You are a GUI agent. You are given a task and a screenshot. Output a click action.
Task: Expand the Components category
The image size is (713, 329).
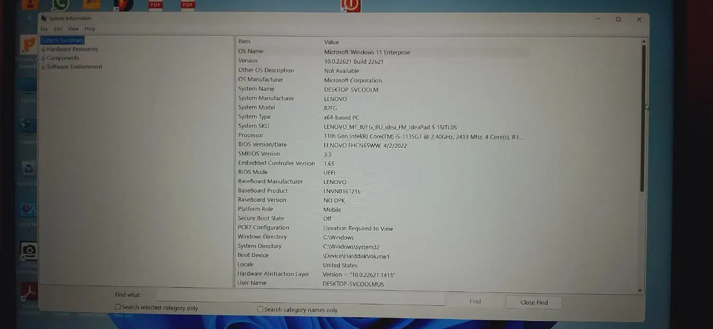coord(43,58)
